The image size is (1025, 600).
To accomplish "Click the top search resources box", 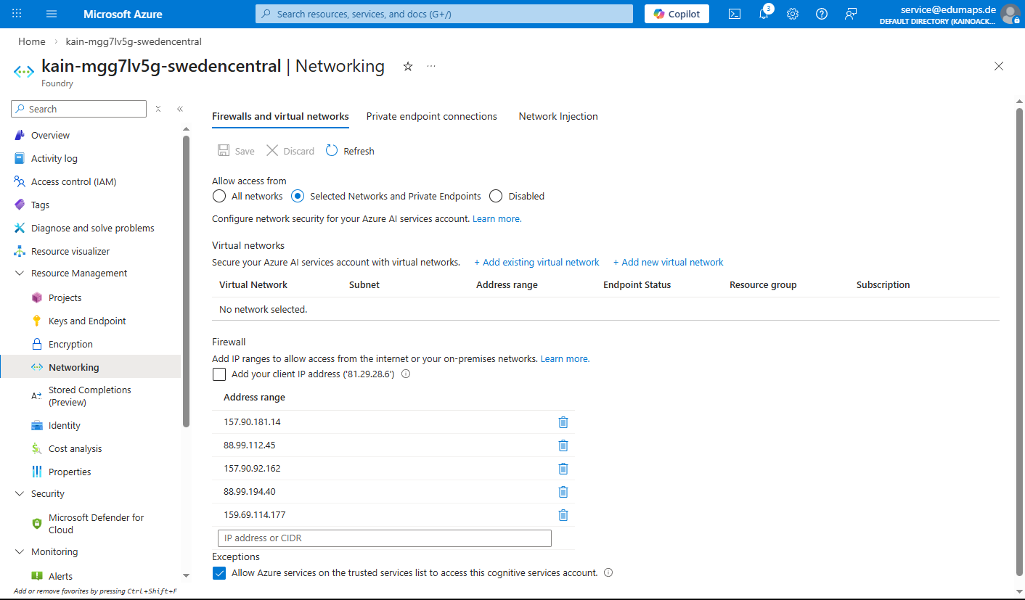I will click(x=444, y=14).
